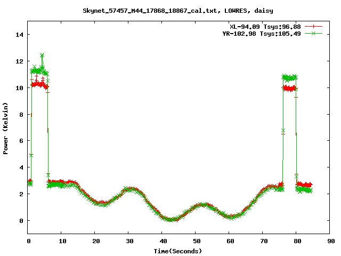This screenshot has height=256, width=341.
Task: Click y-axis tick label 12
Action: pyautogui.click(x=19, y=61)
